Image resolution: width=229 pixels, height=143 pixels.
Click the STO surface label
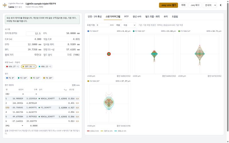click(x=7, y=108)
